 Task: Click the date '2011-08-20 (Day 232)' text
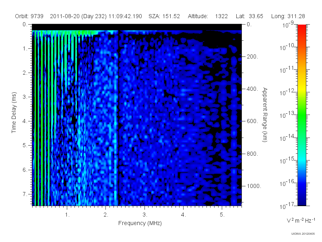pos(78,16)
